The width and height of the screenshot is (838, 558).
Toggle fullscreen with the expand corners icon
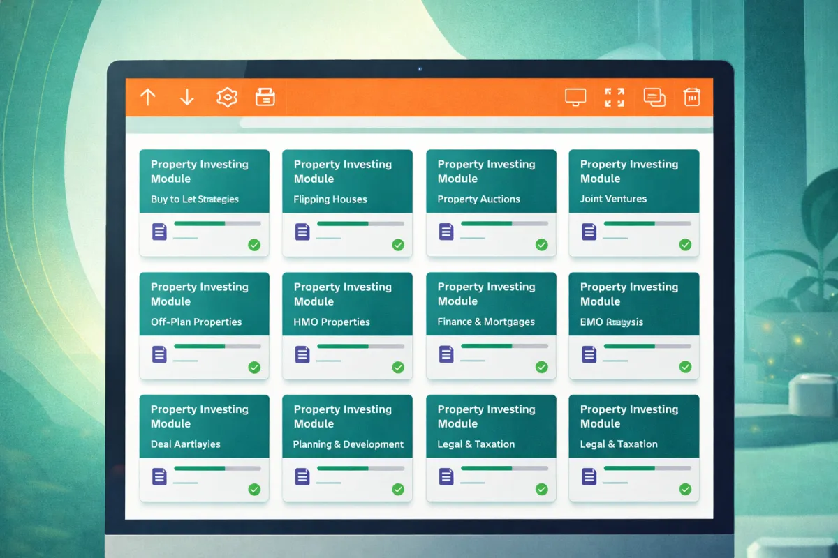(x=614, y=97)
